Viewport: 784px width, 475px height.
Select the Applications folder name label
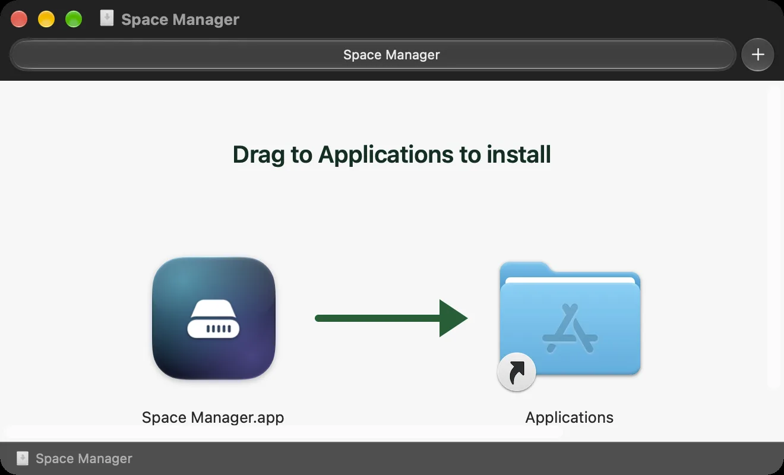(x=570, y=417)
